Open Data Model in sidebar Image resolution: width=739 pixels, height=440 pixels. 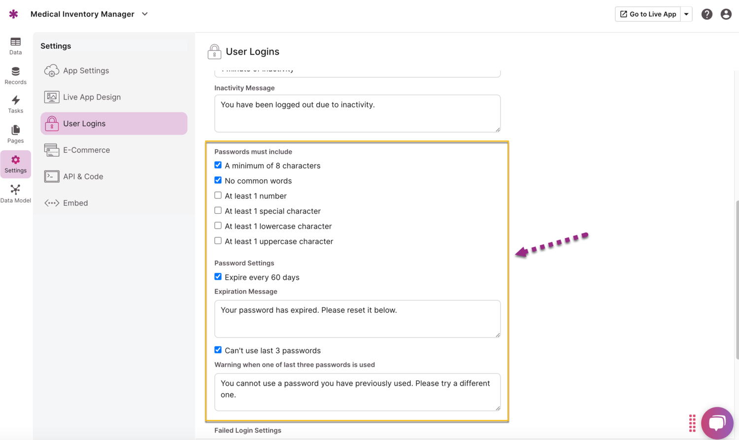pos(15,194)
